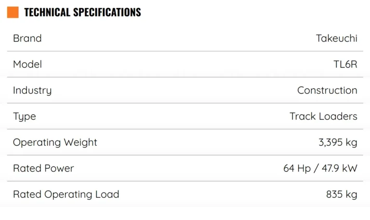
Task: Select the Industry row label
Action: 32,91
